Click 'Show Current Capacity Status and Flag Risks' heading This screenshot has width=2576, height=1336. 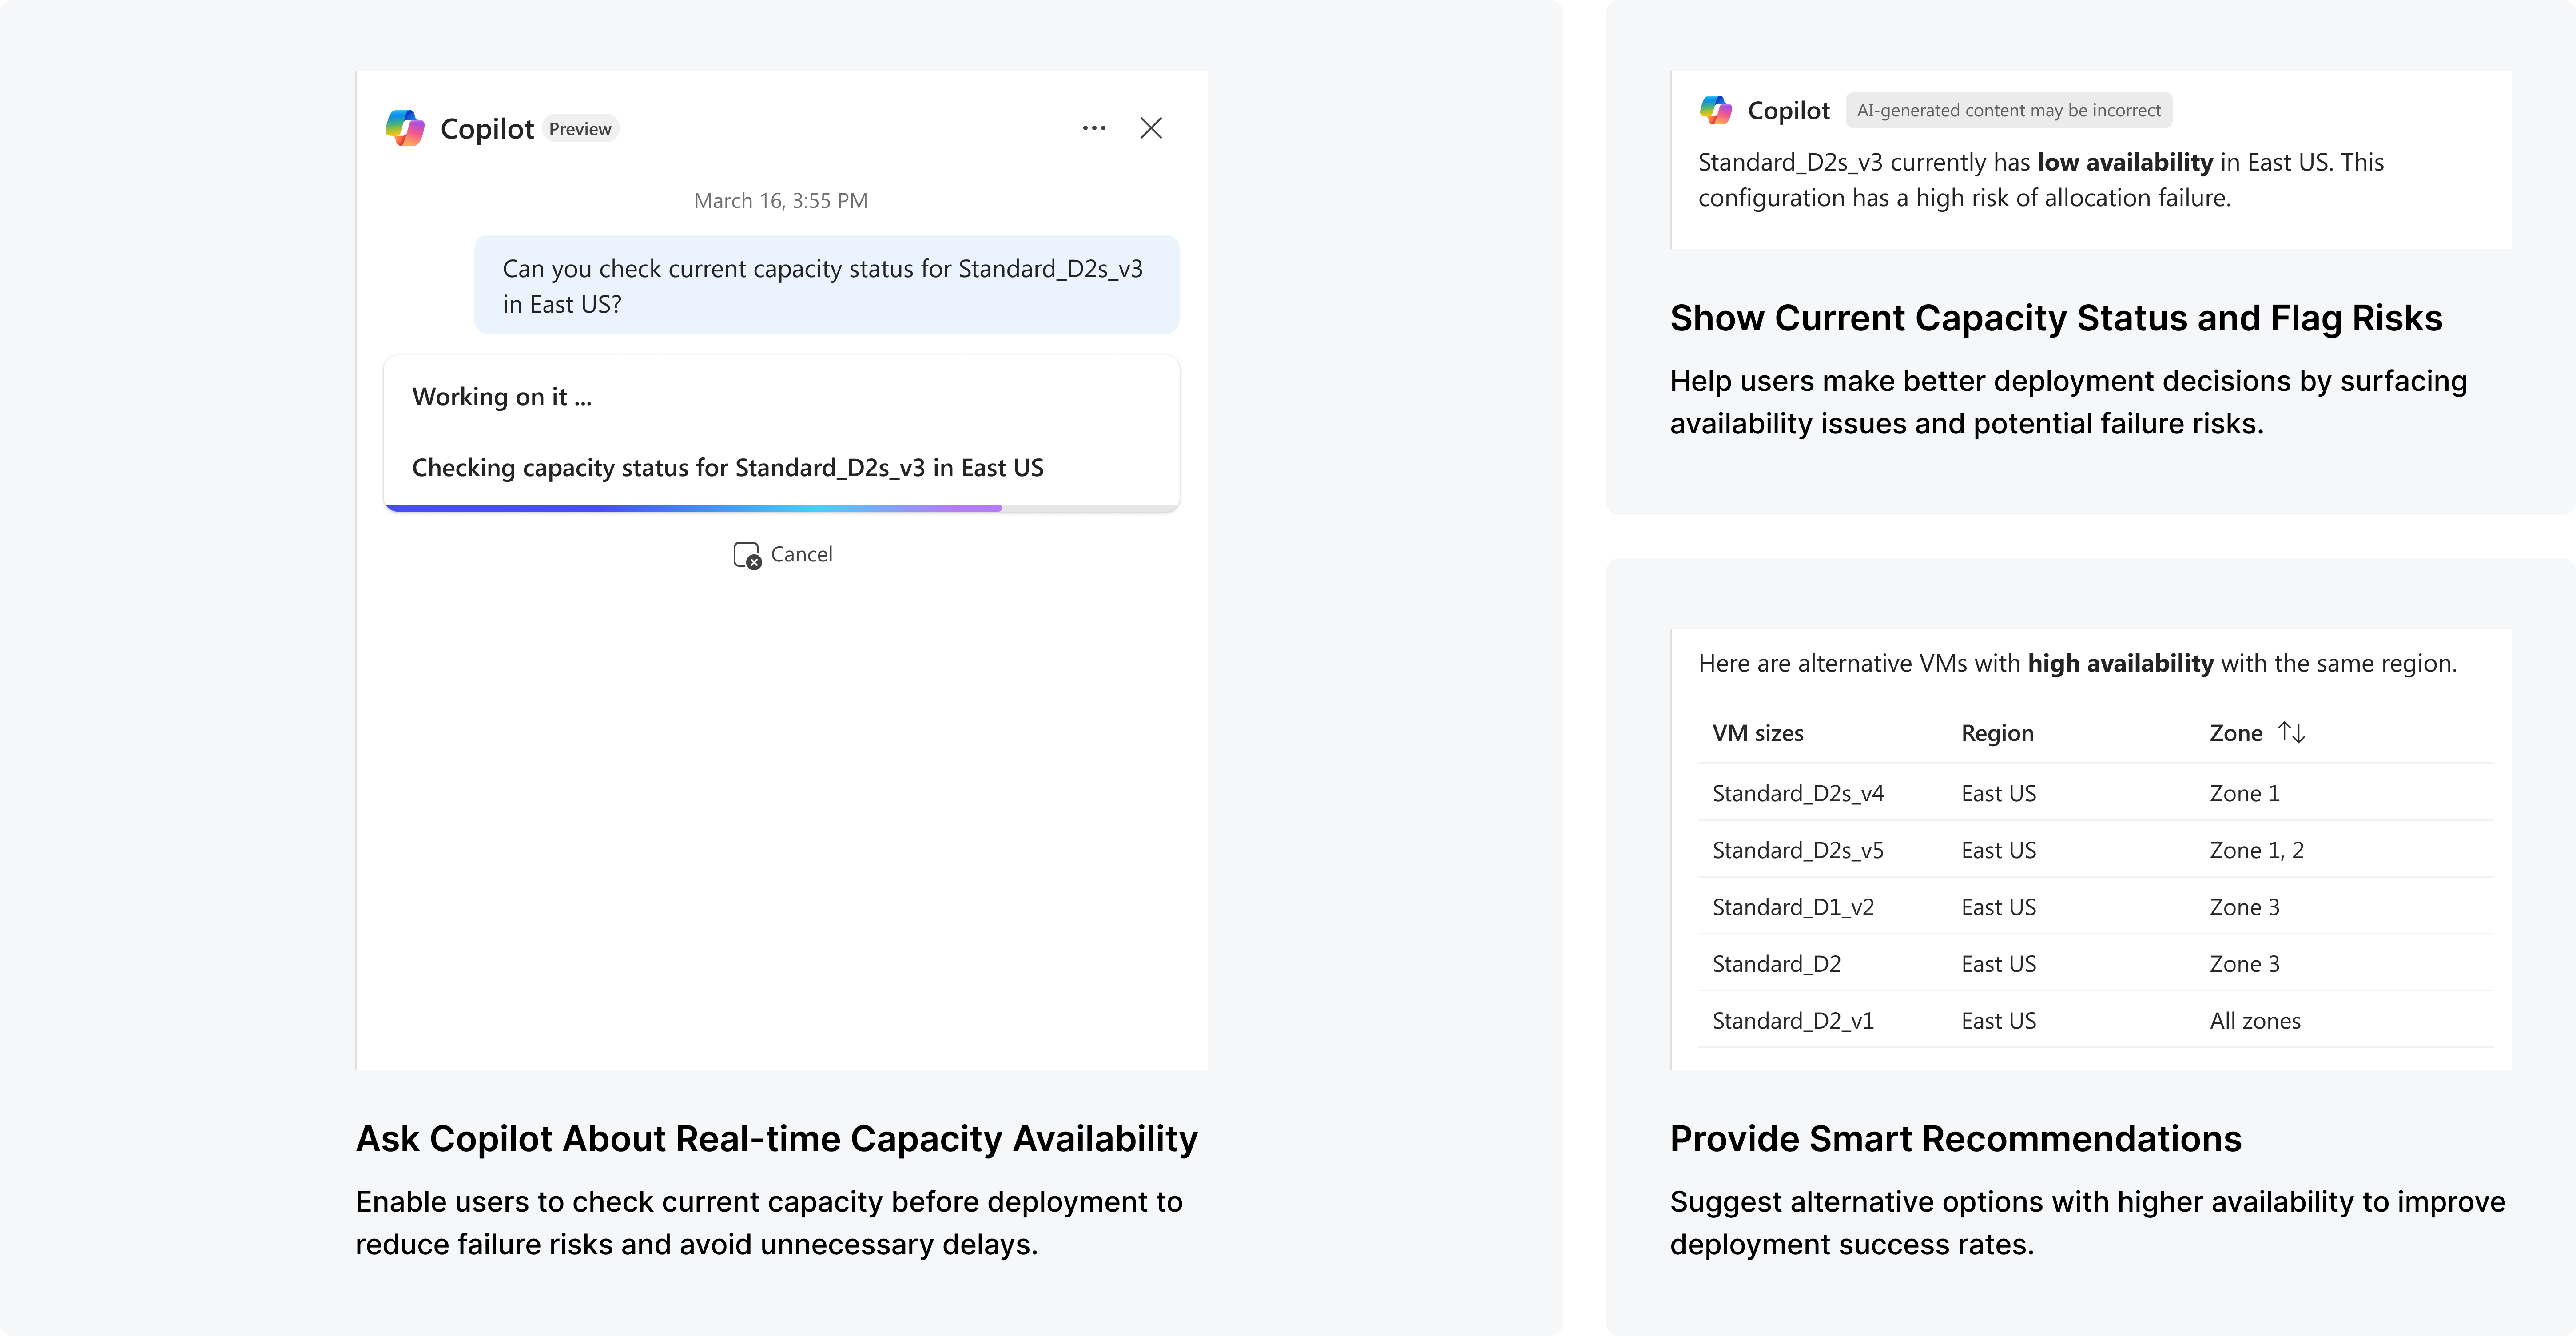[x=2056, y=318]
